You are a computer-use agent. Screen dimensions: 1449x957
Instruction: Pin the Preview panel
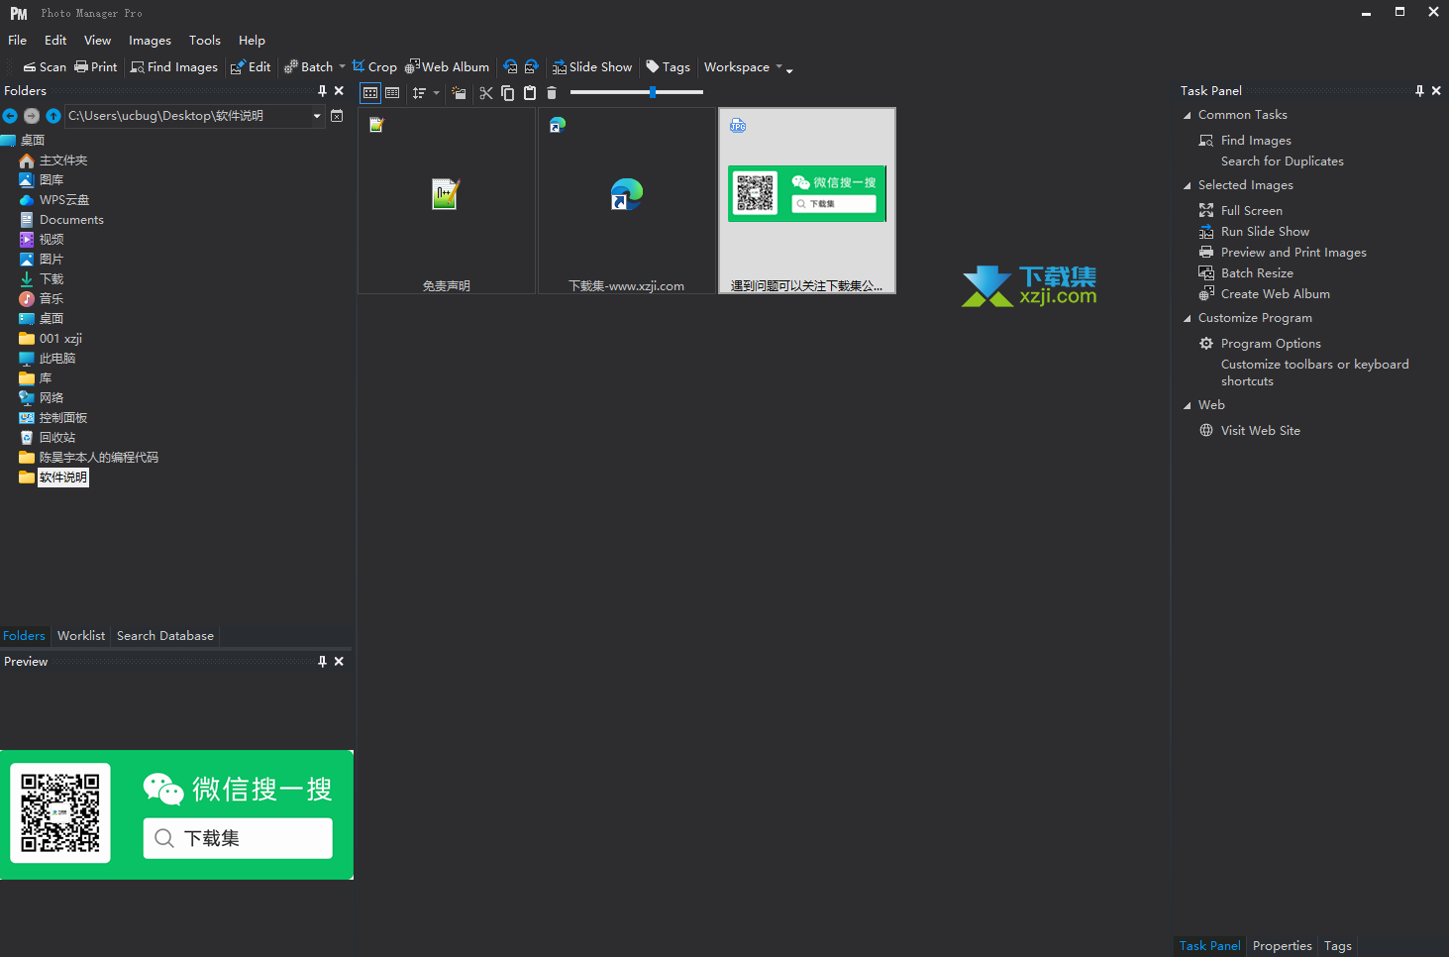point(322,662)
